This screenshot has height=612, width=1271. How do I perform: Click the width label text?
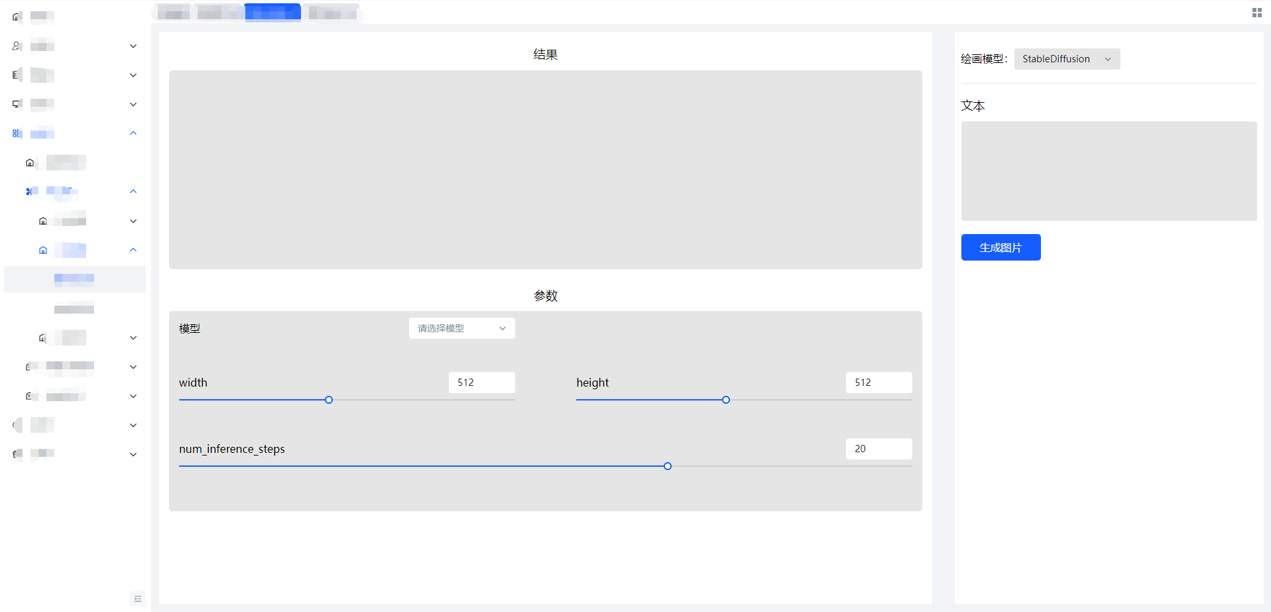coord(193,383)
